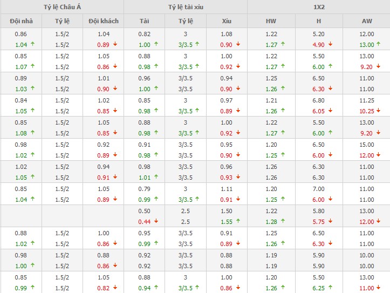Click the AW column header
Image resolution: width=390 pixels, height=293 pixels.
[367, 21]
